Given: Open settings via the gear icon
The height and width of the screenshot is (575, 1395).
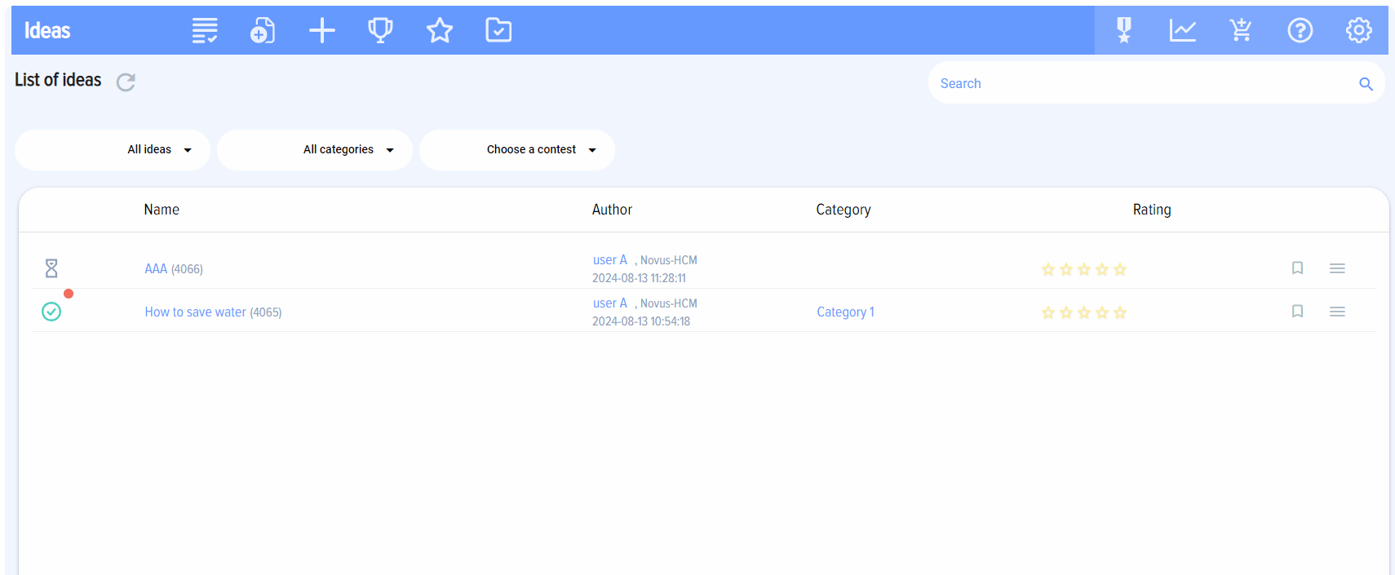Looking at the screenshot, I should (1358, 31).
